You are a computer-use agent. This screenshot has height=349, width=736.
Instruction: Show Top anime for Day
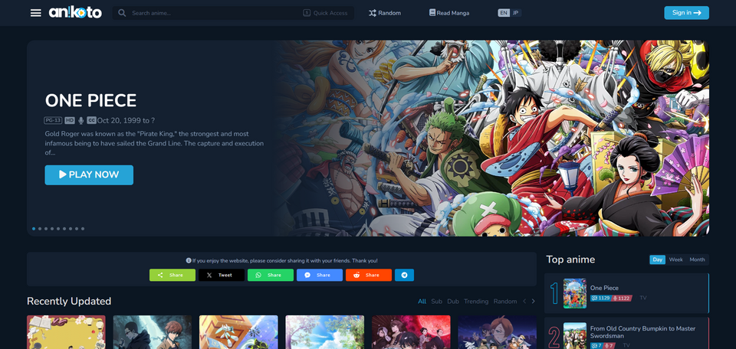(x=657, y=259)
